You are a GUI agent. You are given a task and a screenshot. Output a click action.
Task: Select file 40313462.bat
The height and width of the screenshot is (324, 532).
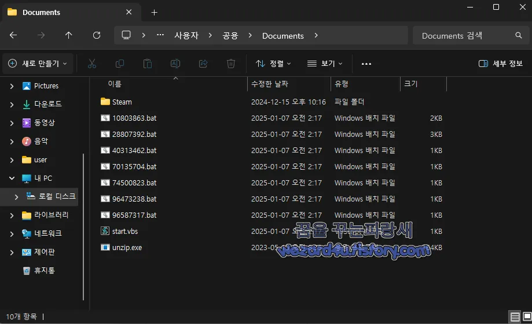134,150
